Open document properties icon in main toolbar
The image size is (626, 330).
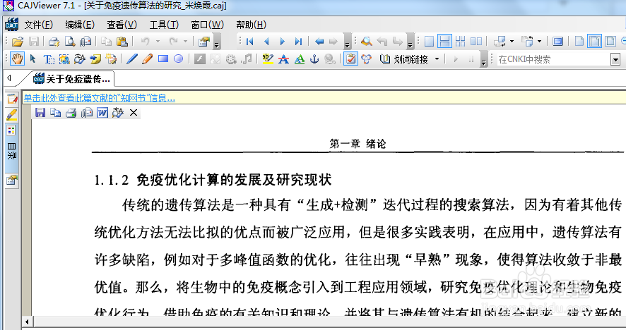point(204,42)
